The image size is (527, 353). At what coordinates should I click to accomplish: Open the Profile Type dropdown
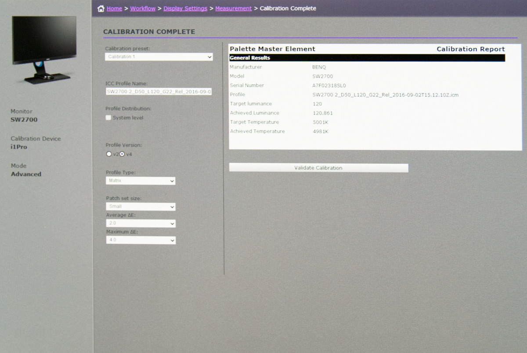[x=141, y=181]
